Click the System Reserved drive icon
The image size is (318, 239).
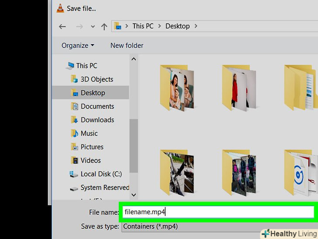point(74,189)
